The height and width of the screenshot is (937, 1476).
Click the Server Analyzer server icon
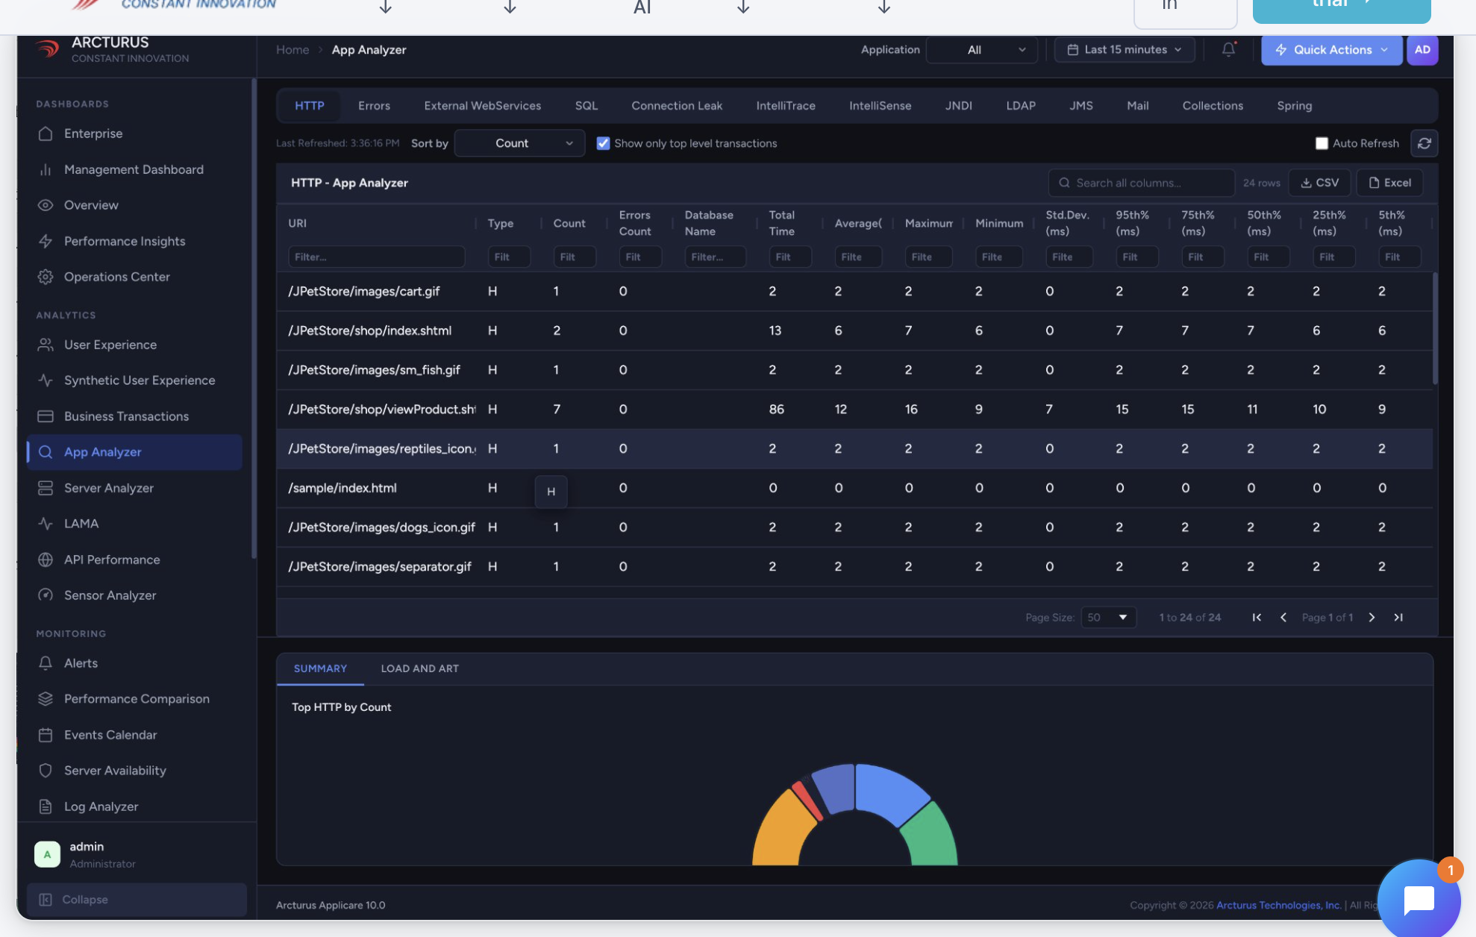46,488
